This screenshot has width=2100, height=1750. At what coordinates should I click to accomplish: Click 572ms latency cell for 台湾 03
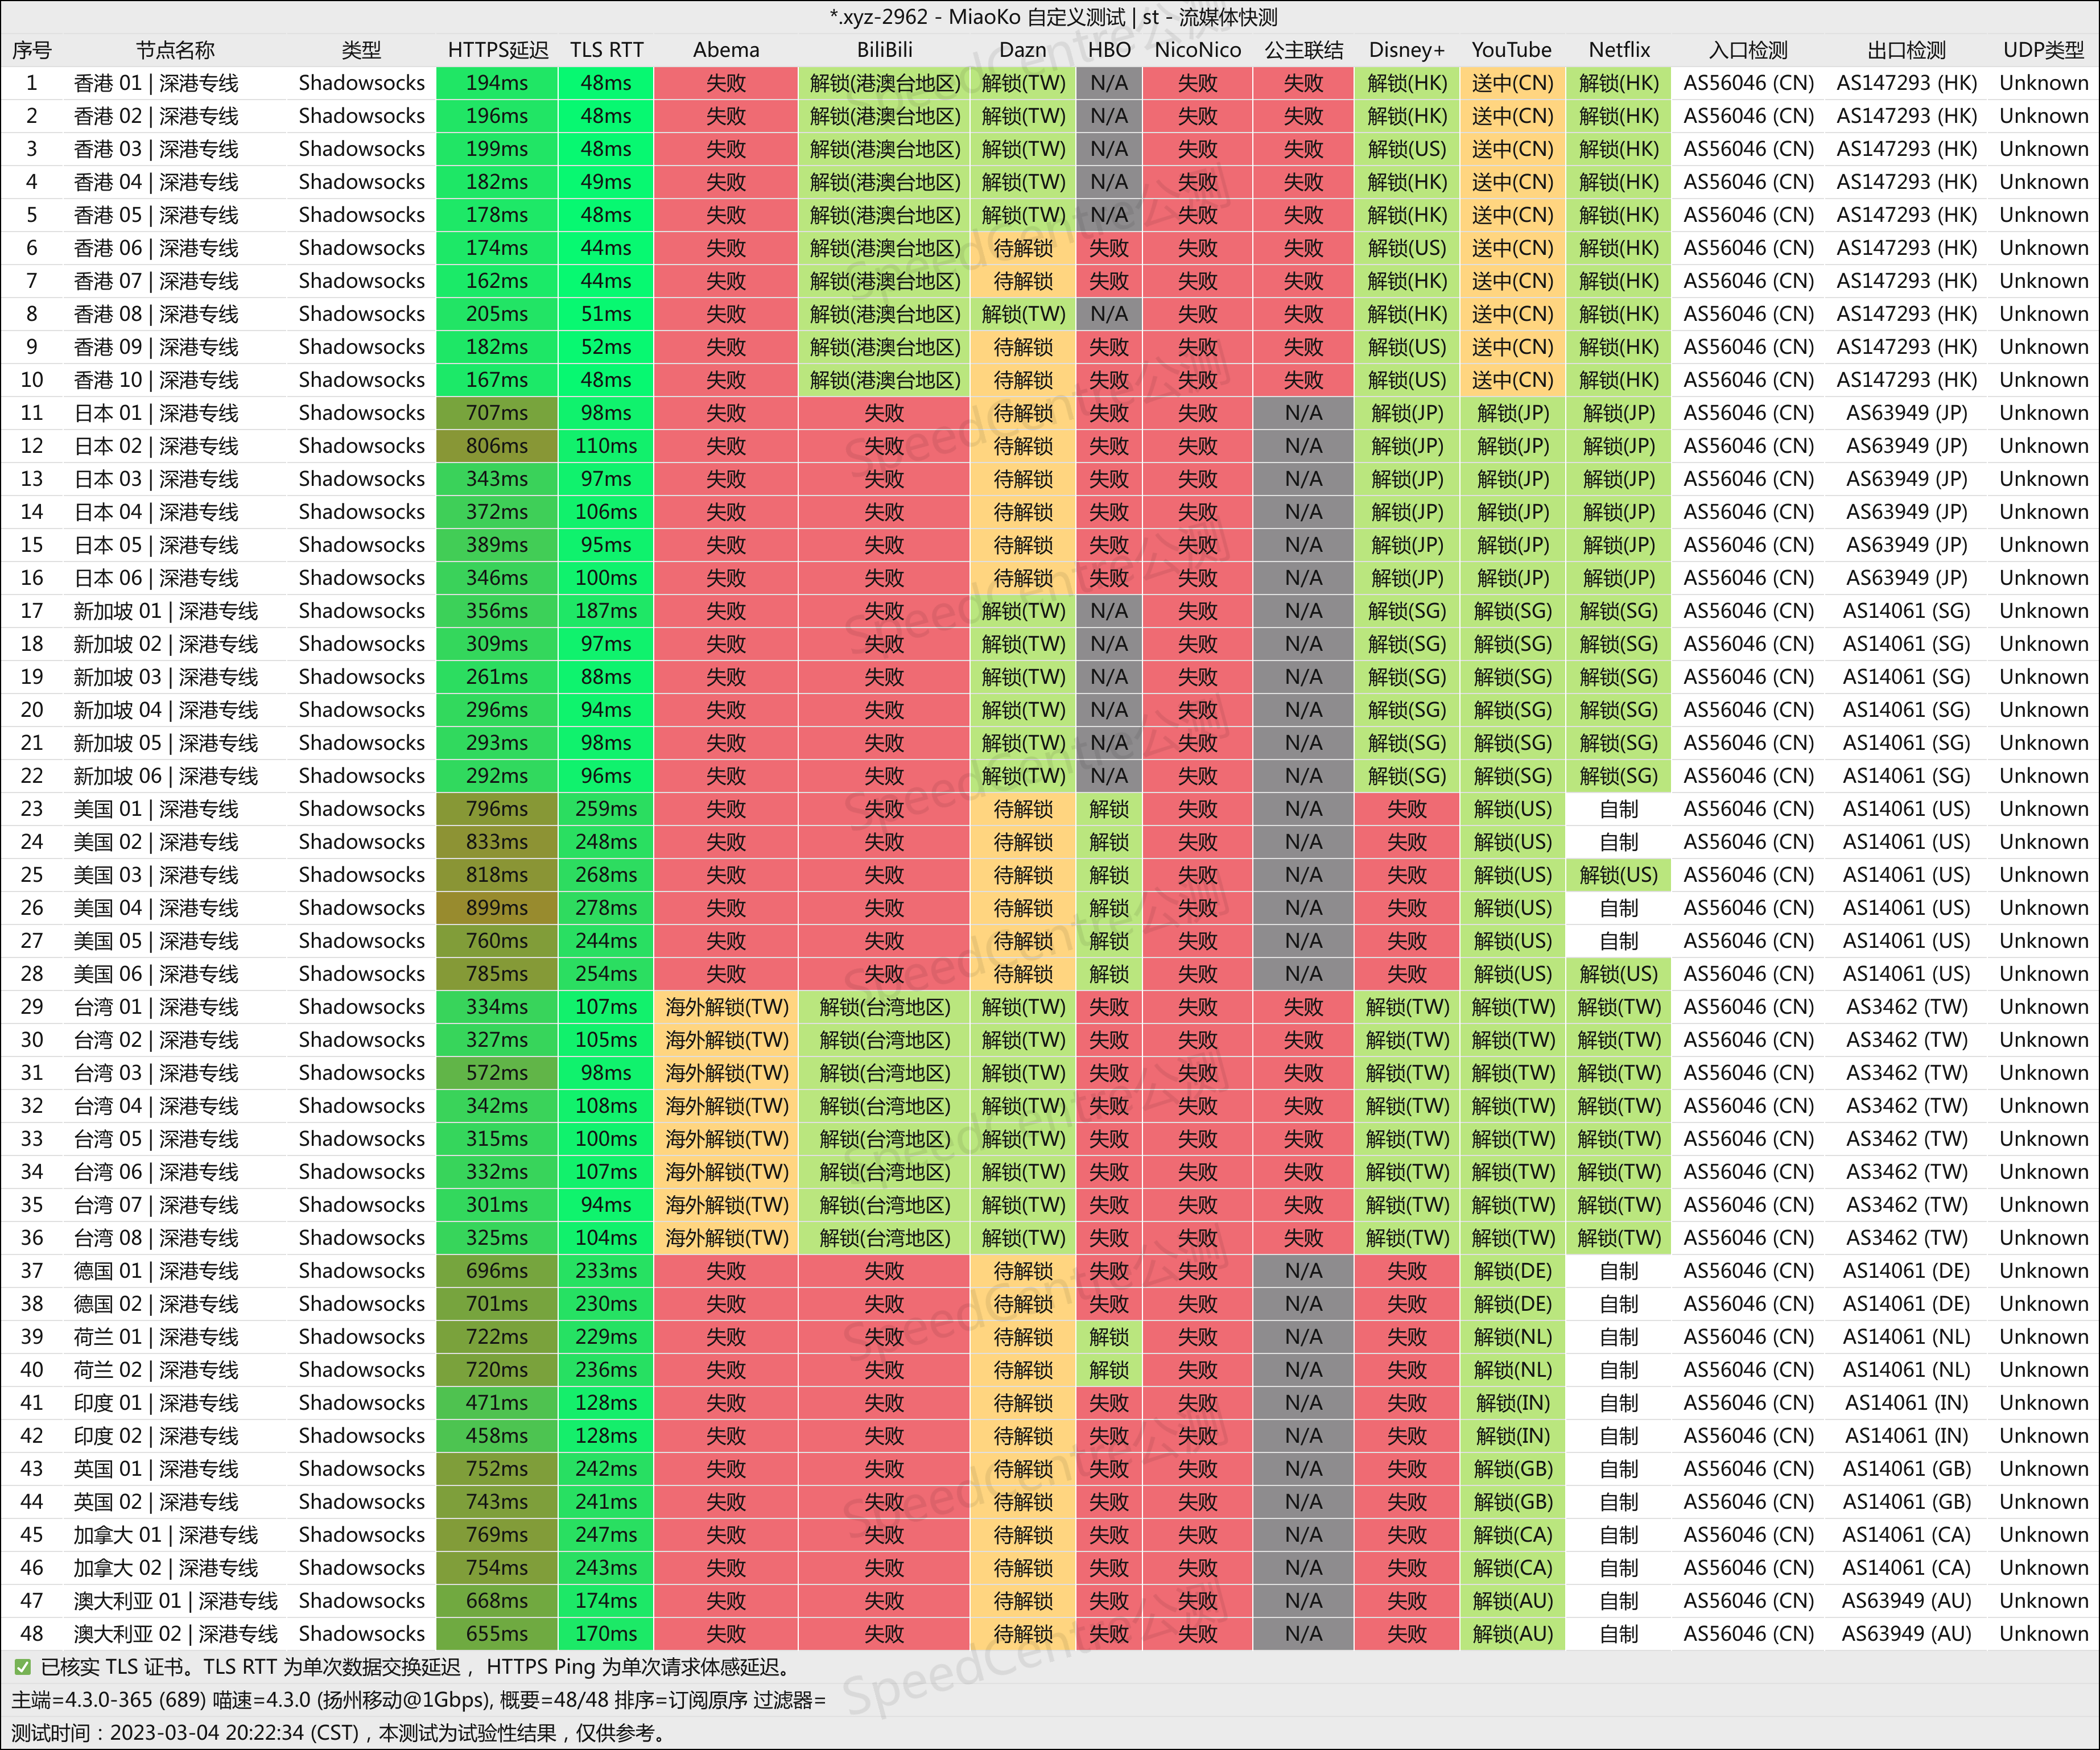pyautogui.click(x=497, y=1073)
